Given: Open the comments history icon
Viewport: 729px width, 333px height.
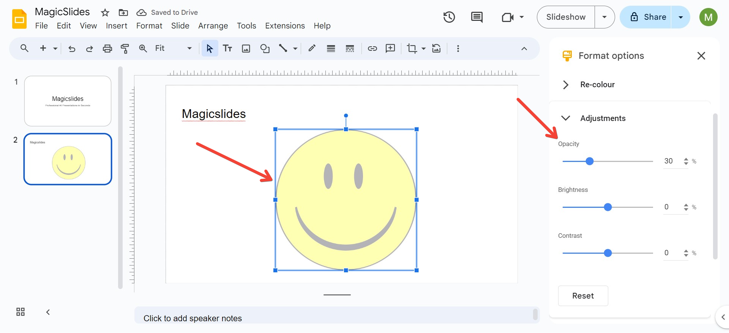Looking at the screenshot, I should pyautogui.click(x=477, y=17).
